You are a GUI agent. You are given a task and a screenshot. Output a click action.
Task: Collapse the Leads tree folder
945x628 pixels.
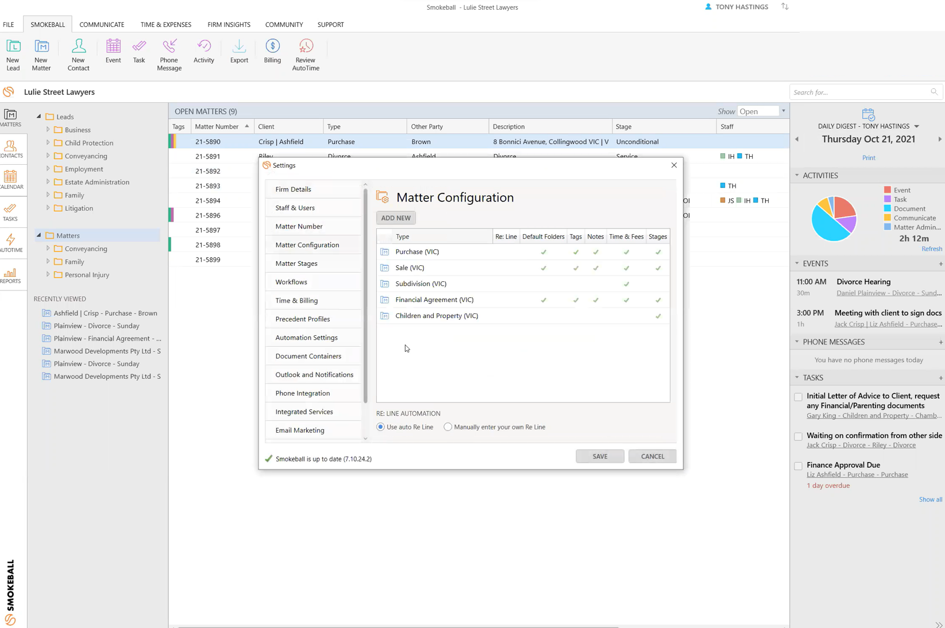(x=39, y=117)
